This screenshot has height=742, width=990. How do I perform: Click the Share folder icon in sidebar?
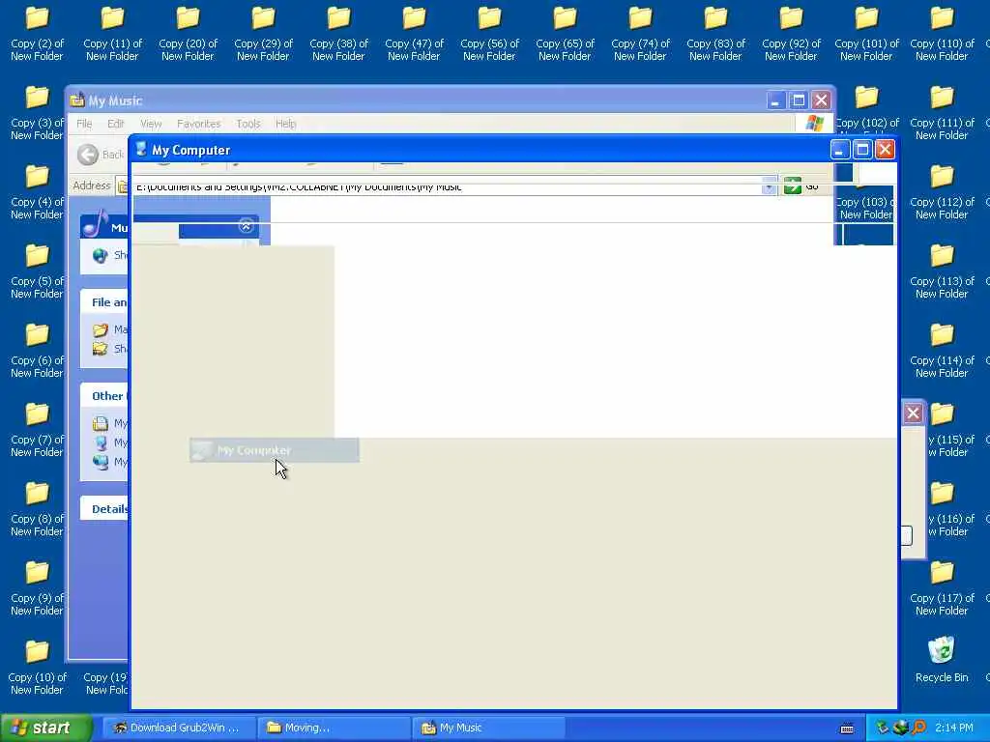(x=101, y=348)
